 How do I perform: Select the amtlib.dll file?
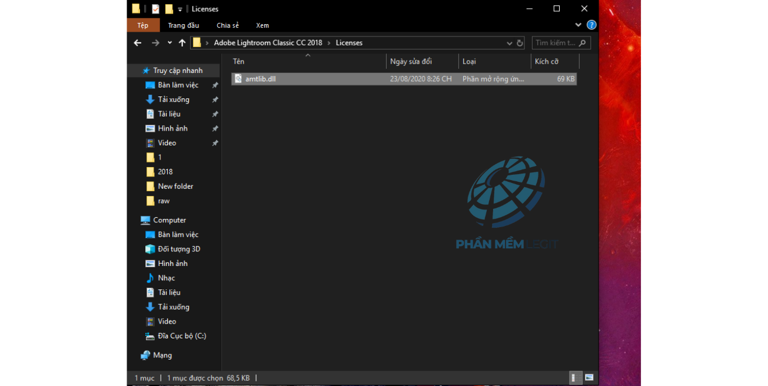point(404,79)
